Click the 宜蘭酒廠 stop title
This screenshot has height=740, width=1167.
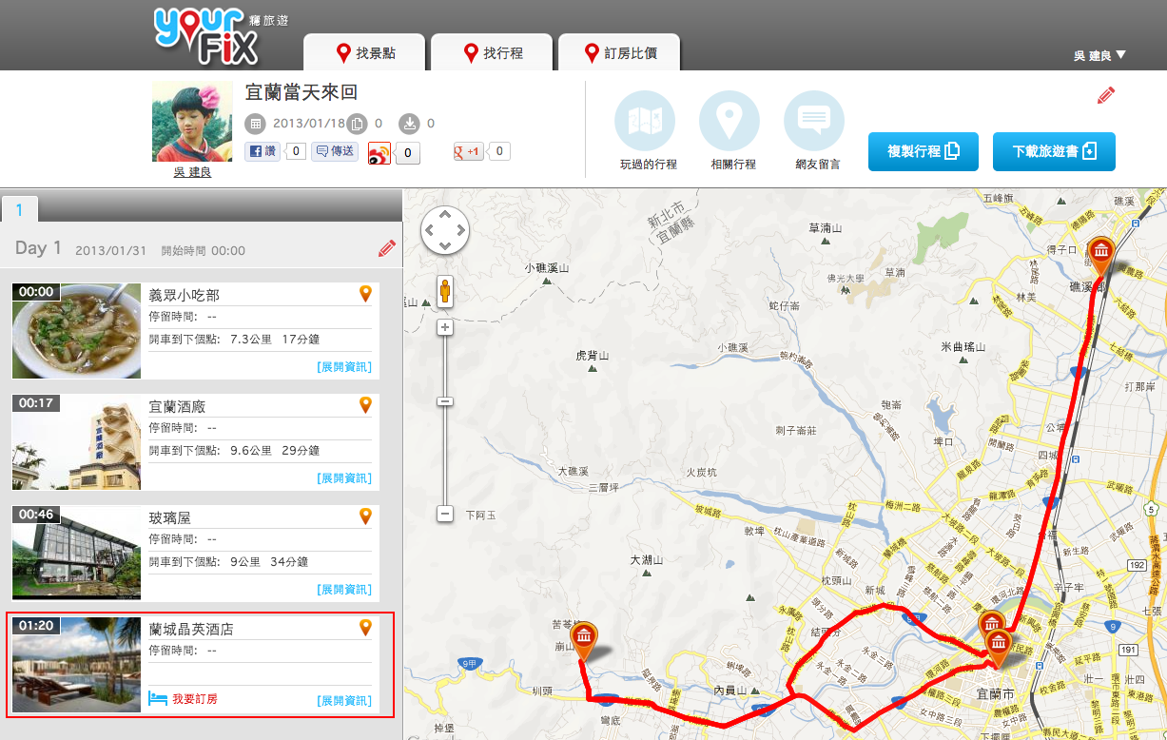178,406
